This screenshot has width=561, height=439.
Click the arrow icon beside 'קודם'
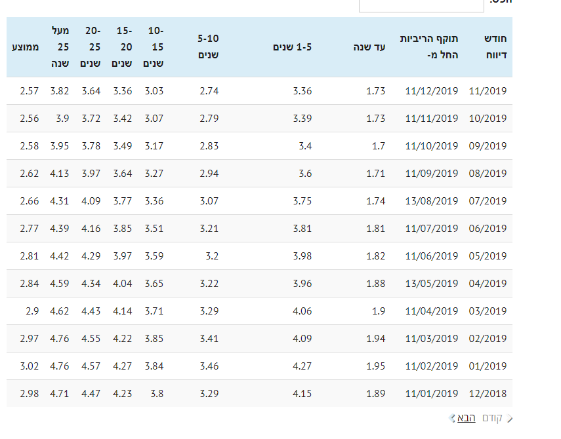[510, 418]
